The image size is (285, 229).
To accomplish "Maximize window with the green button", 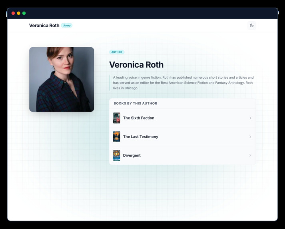I will click(x=24, y=13).
